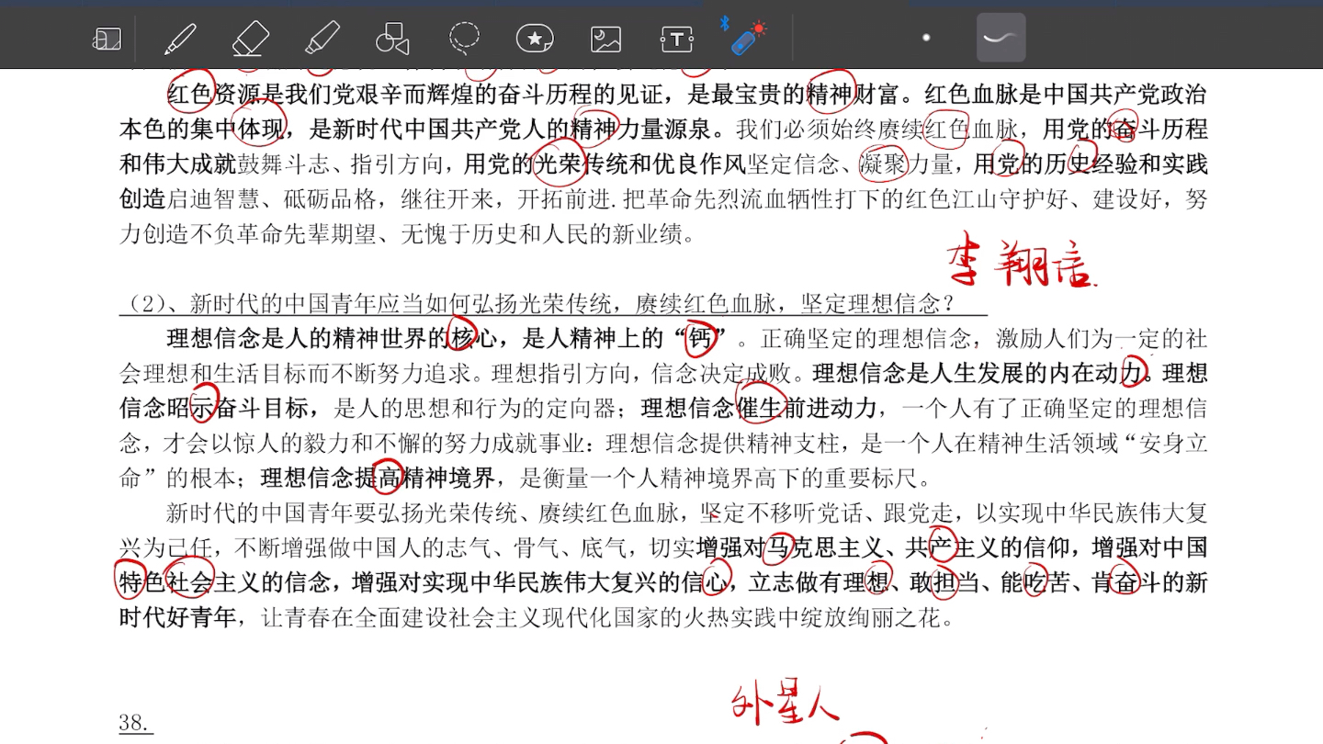Screen dimensions: 1323x744
Task: Select the Eraser tool
Action: point(251,39)
